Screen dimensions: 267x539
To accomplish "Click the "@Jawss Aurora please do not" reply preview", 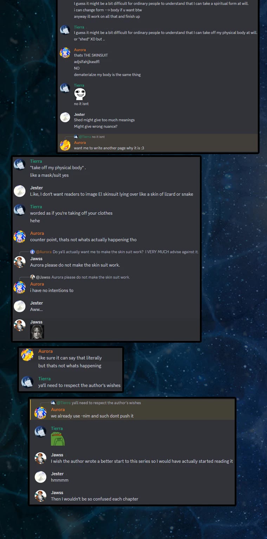I will pyautogui.click(x=80, y=277).
